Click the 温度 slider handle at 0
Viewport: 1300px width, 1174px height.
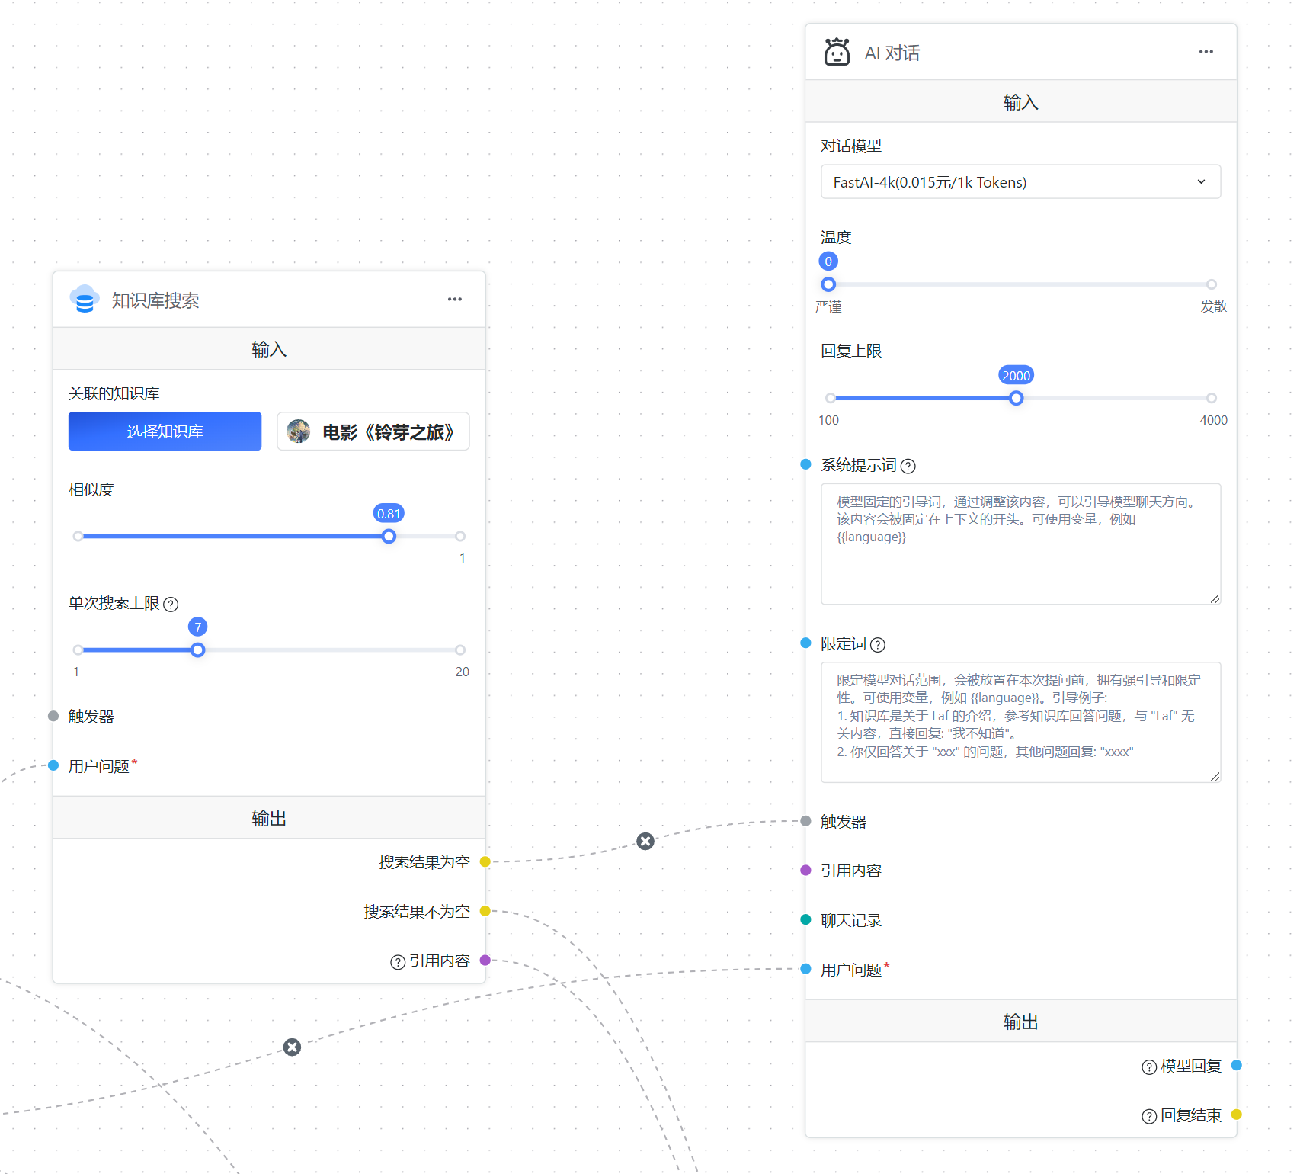828,284
